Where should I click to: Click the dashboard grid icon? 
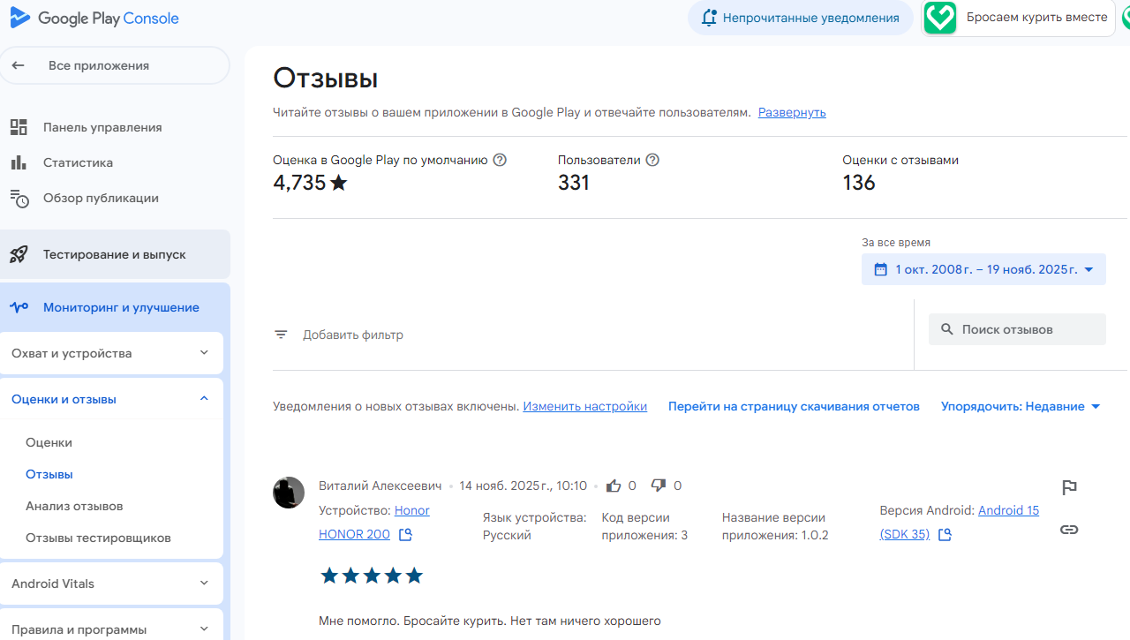click(x=19, y=127)
